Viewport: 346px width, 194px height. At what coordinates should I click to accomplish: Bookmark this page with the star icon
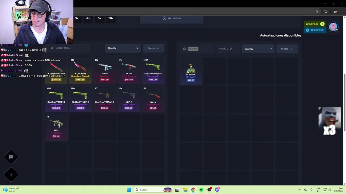pos(317,11)
